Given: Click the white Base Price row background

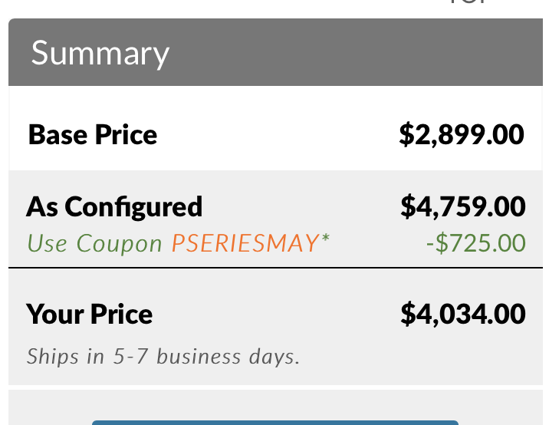Looking at the screenshot, I should 275,128.
